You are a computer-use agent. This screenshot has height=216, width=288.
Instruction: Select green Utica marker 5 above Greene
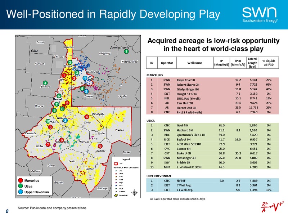tap(82, 89)
